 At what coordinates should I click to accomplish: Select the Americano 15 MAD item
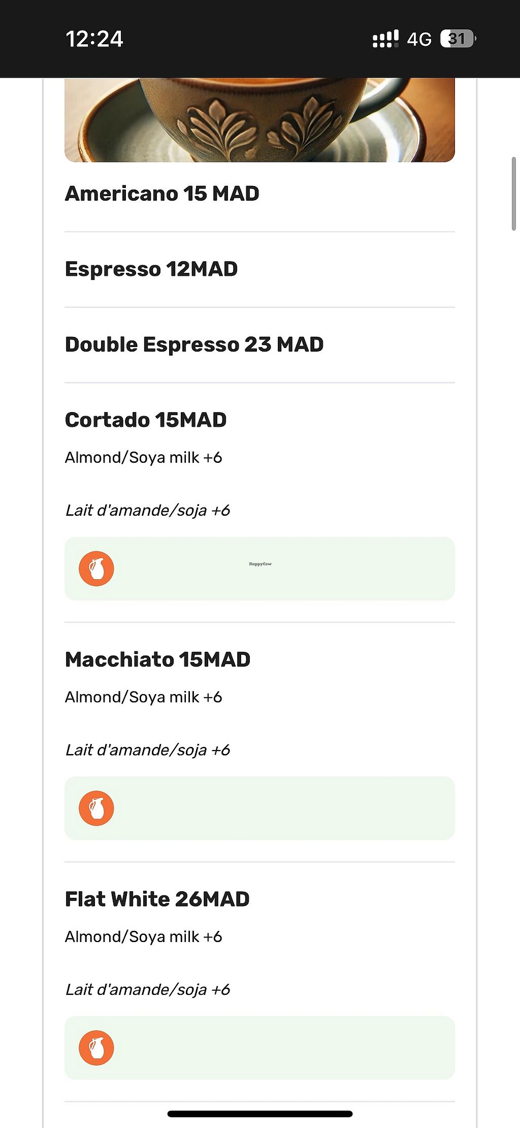pos(162,194)
